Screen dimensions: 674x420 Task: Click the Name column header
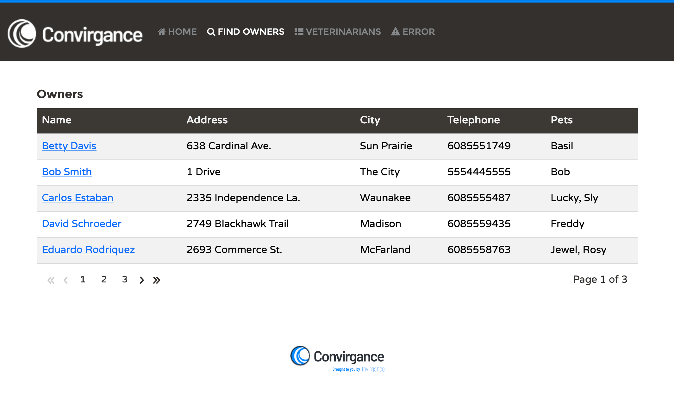pos(57,120)
